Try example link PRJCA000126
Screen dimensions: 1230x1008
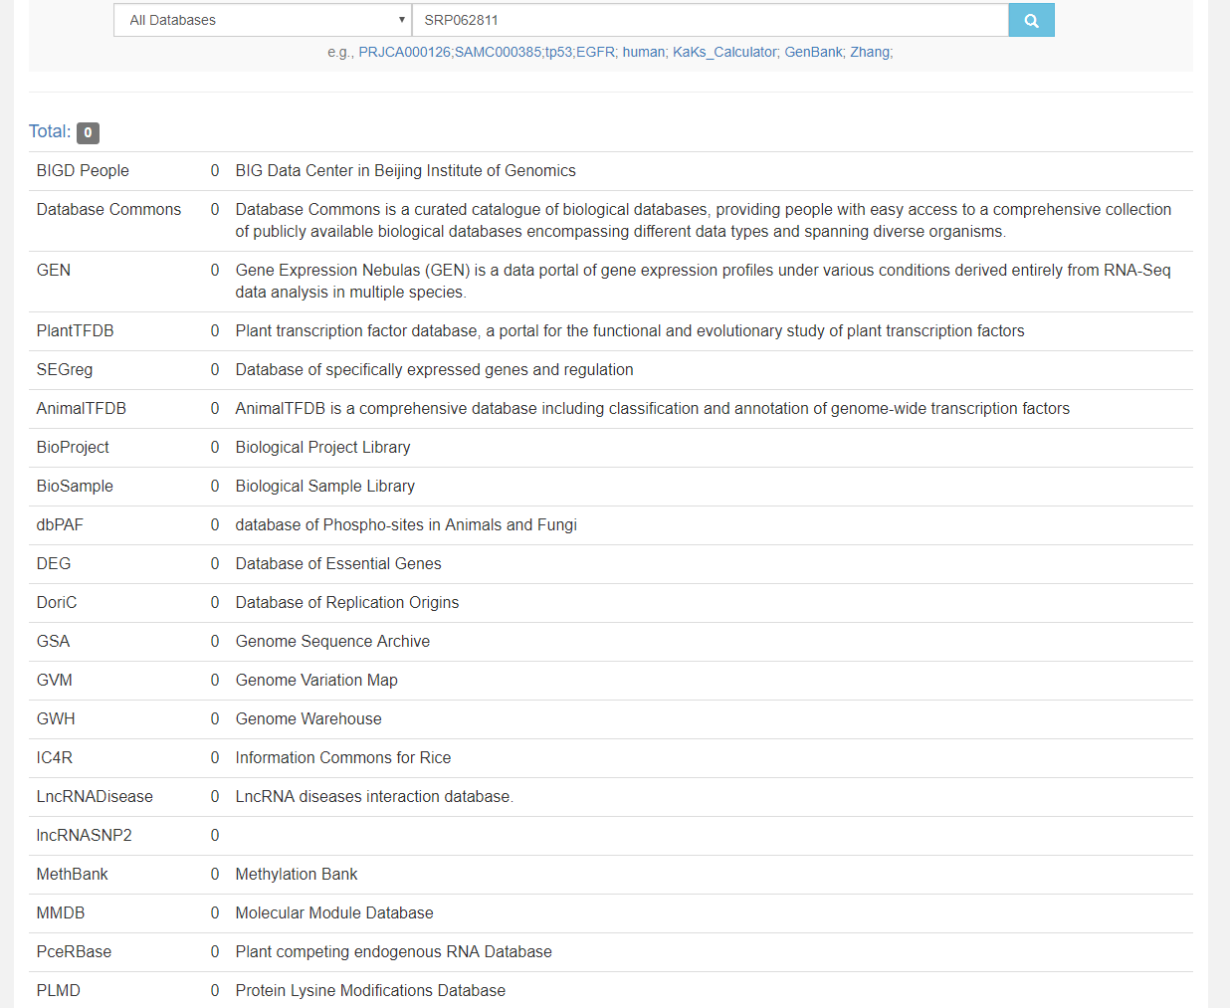pyautogui.click(x=404, y=52)
